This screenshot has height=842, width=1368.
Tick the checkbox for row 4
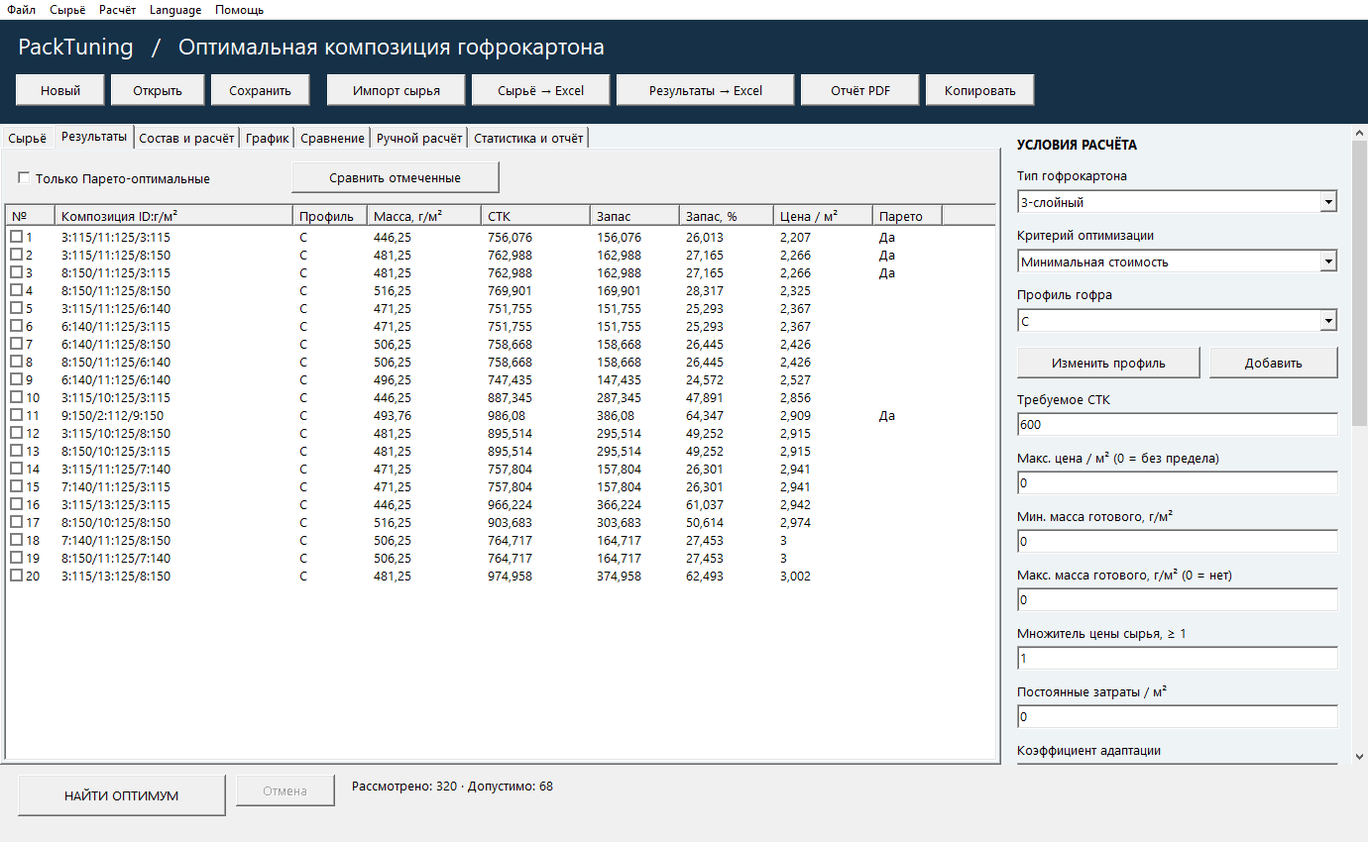[x=16, y=291]
